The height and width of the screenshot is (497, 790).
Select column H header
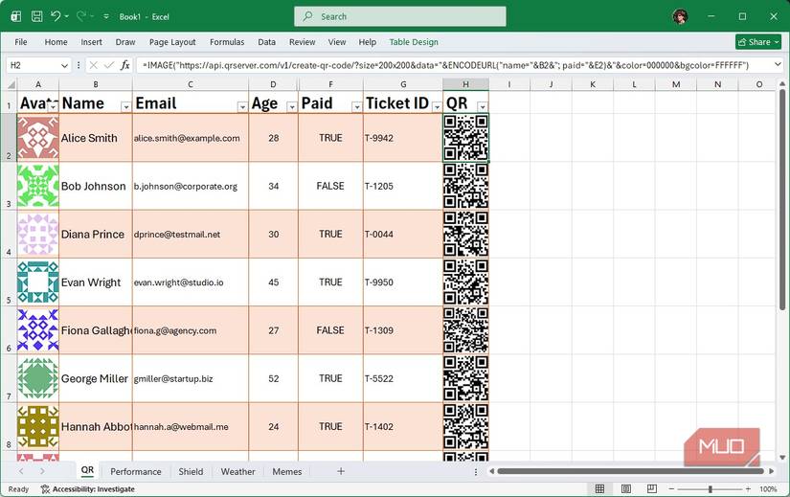tap(465, 84)
